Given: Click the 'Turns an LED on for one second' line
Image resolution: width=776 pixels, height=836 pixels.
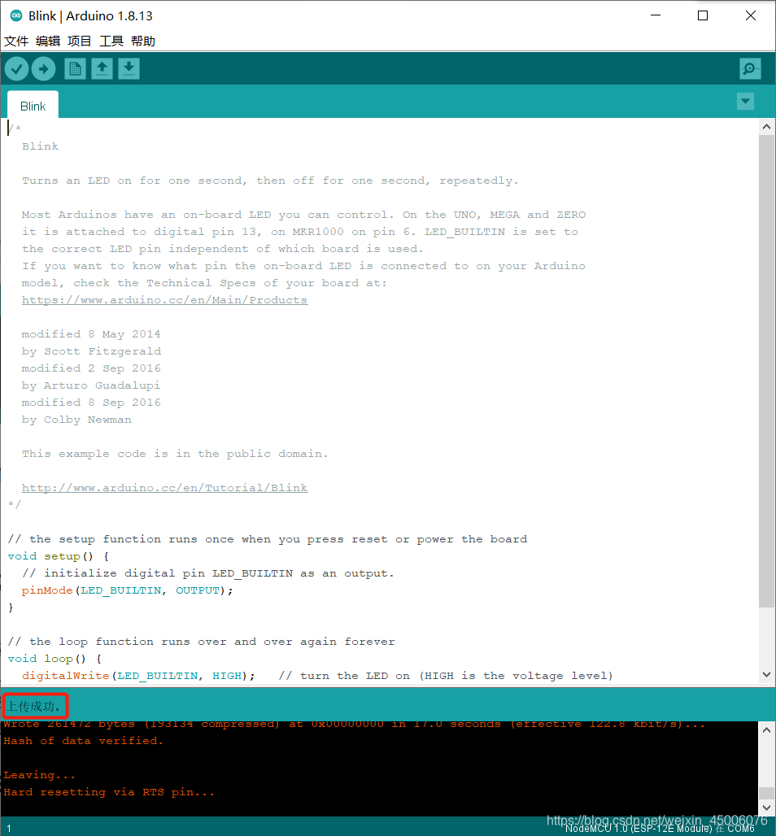Looking at the screenshot, I should (x=270, y=181).
